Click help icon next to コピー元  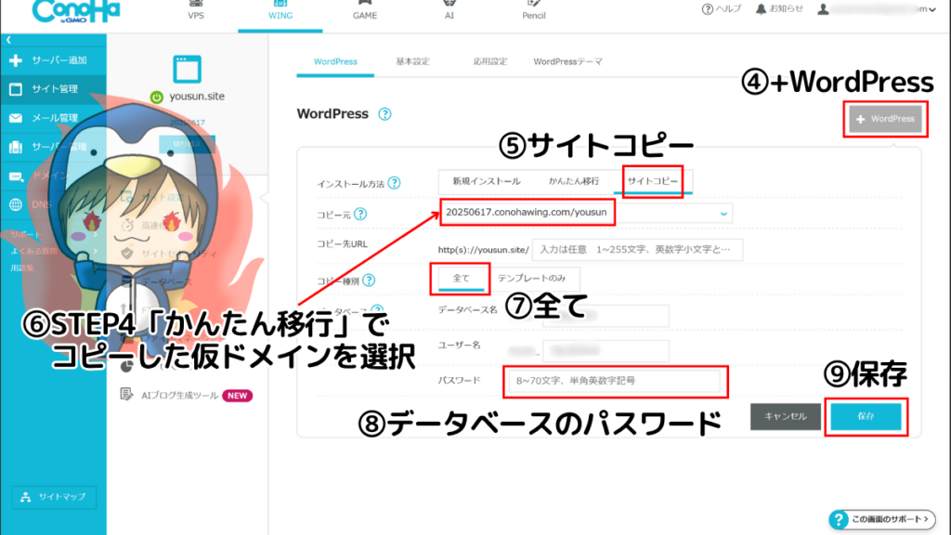(360, 214)
